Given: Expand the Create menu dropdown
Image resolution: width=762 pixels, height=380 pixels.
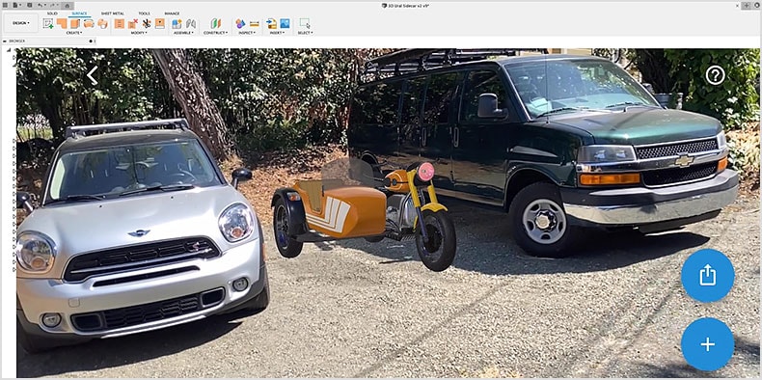Looking at the screenshot, I should pyautogui.click(x=74, y=33).
